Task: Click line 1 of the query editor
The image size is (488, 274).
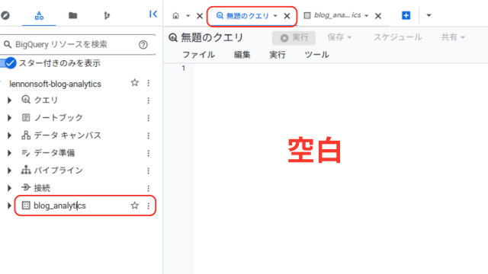Action: 341,68
